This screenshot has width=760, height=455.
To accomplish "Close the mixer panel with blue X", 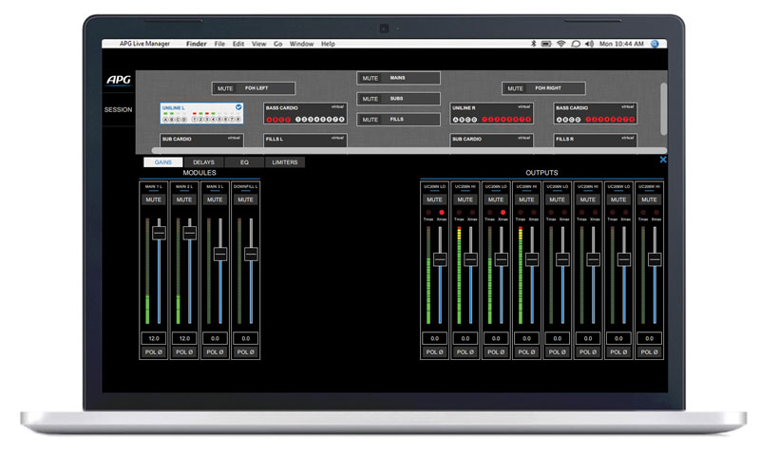I will 662,160.
